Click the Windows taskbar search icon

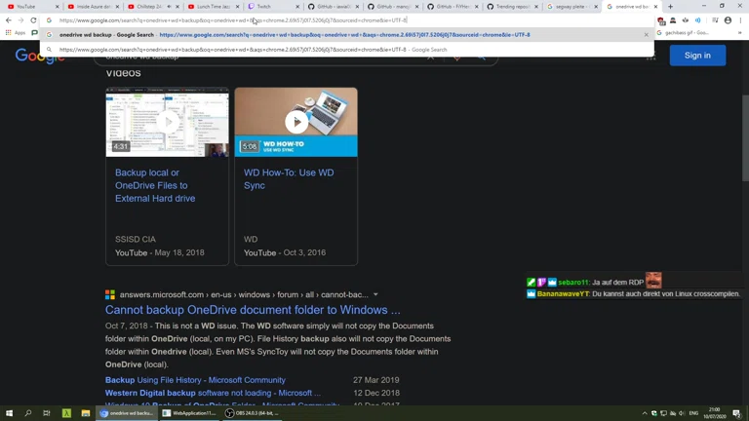27,413
